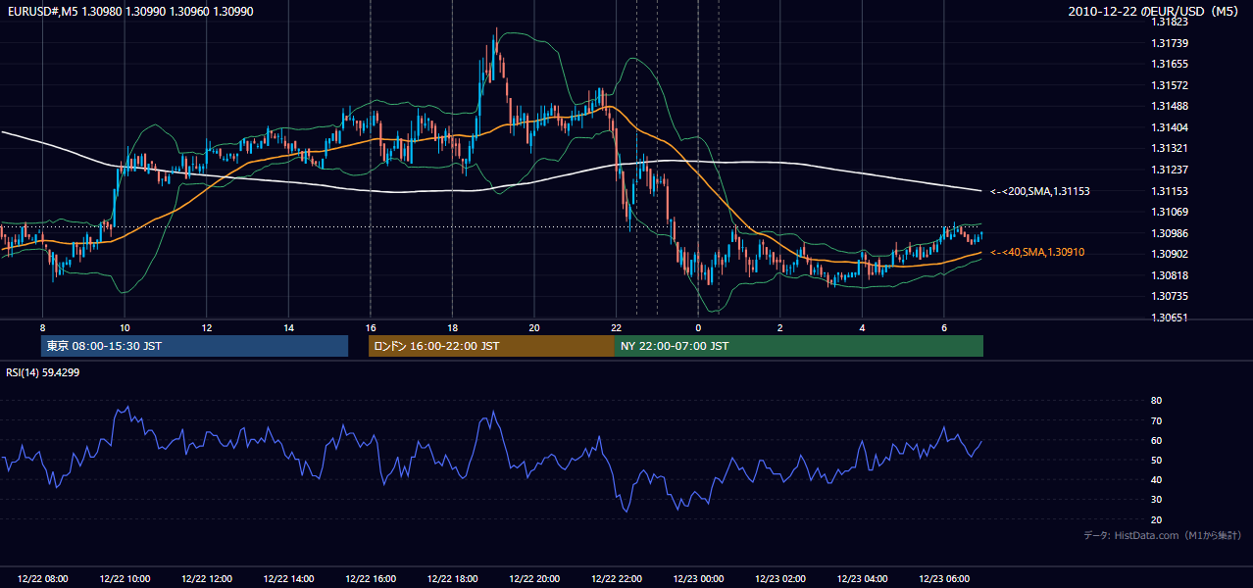Click price axis label 1.30986
The width and height of the screenshot is (1253, 588).
tap(1170, 233)
